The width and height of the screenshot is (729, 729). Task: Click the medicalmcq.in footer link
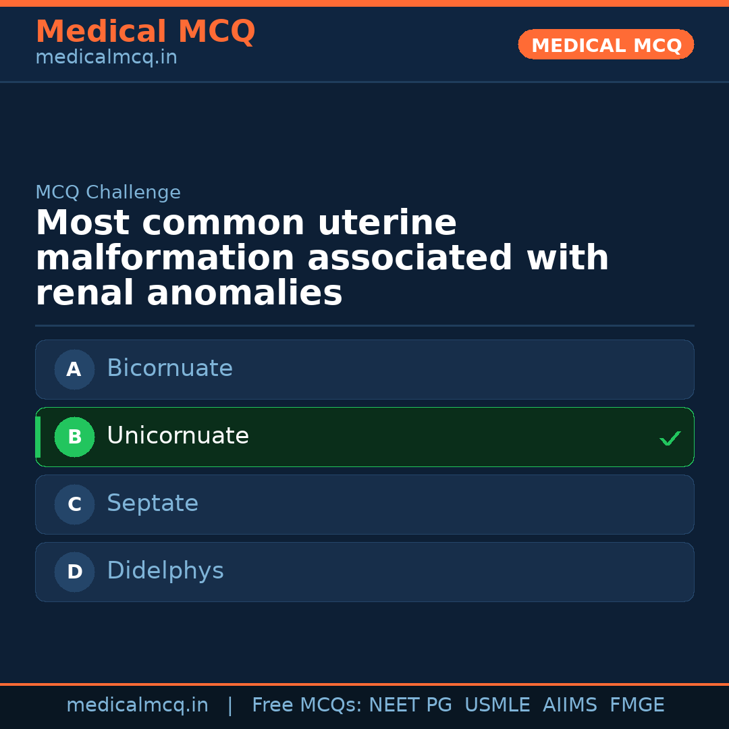137,704
